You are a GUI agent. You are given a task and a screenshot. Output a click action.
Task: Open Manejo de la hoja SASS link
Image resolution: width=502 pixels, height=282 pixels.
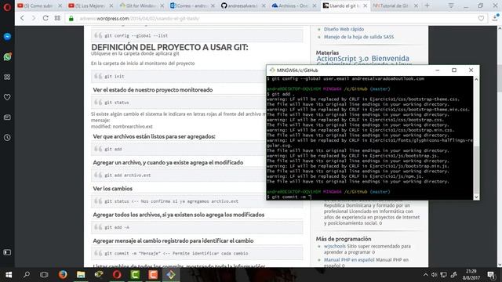click(x=358, y=37)
